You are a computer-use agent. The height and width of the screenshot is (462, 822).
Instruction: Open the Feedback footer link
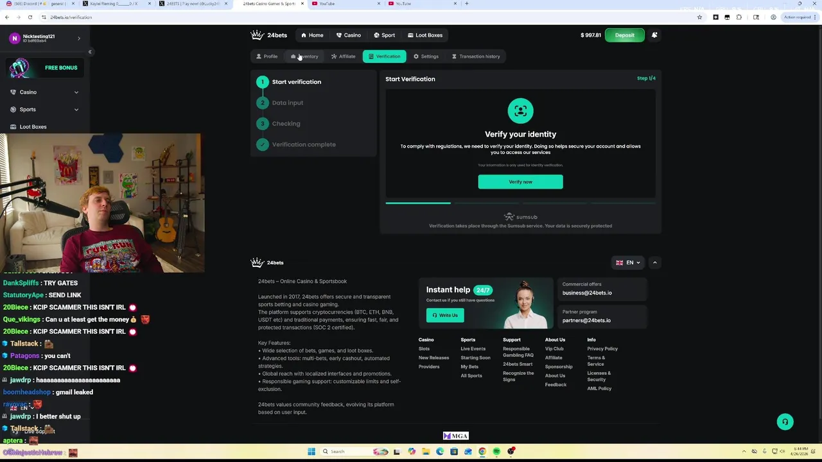pyautogui.click(x=555, y=385)
